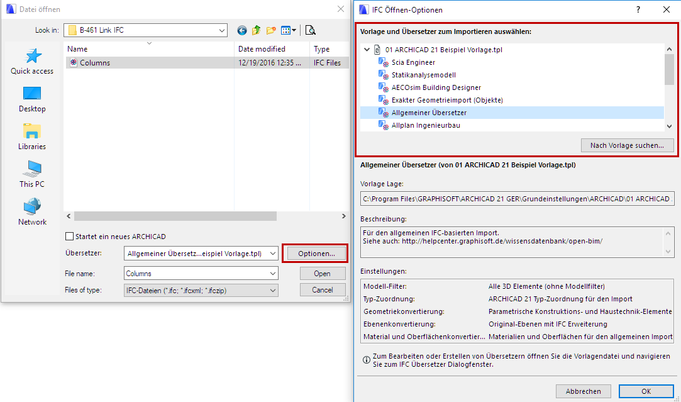Click the Beschreibung text box
Viewport: 681px width, 402px height.
pos(518,242)
